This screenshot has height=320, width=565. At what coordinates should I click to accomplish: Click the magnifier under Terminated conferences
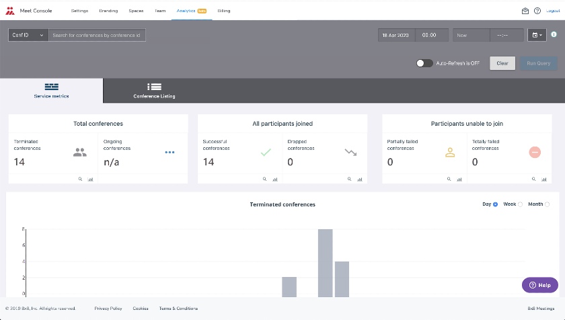point(80,179)
